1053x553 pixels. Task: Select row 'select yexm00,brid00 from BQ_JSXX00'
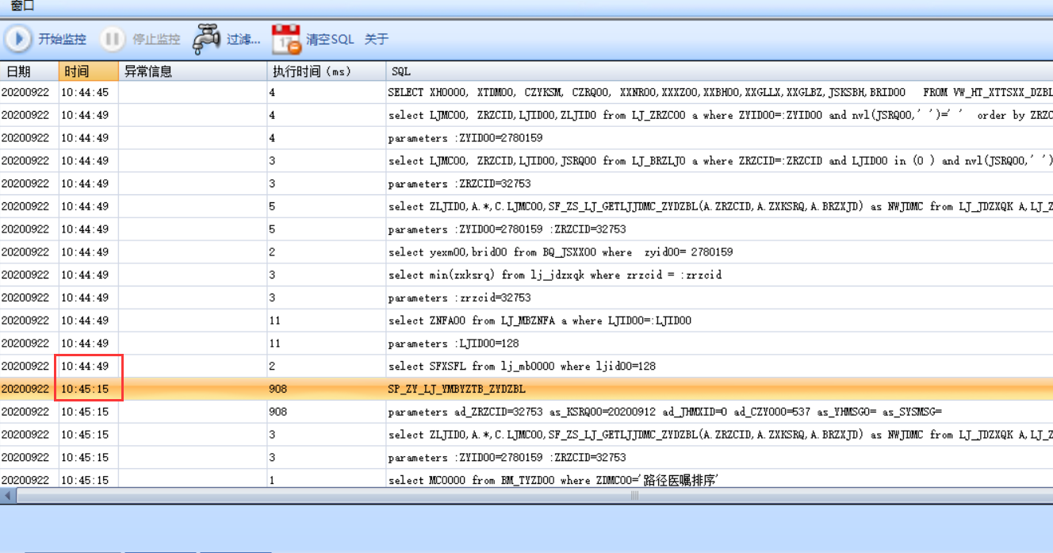[x=526, y=252]
